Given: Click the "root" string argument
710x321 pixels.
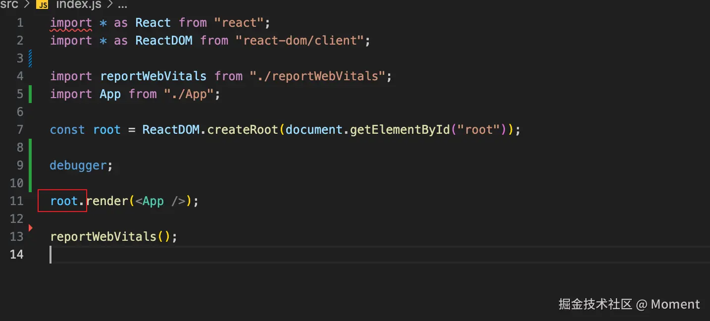Looking at the screenshot, I should [x=479, y=130].
